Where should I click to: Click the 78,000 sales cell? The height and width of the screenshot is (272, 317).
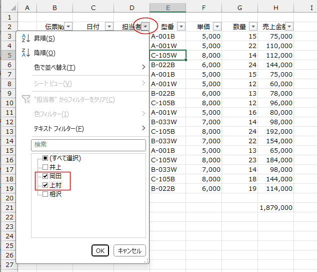[x=276, y=93]
